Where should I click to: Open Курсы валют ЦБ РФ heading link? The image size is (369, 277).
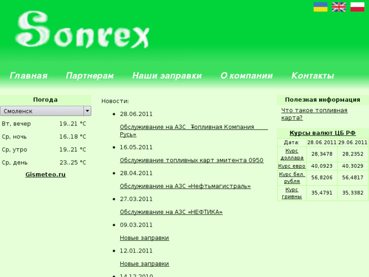point(322,133)
